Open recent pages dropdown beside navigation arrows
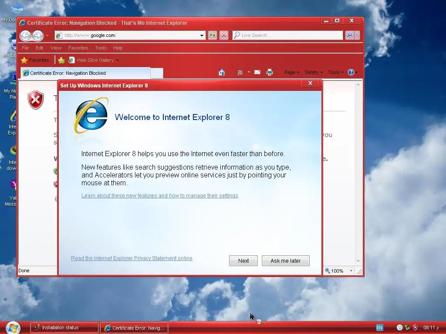 [47, 36]
